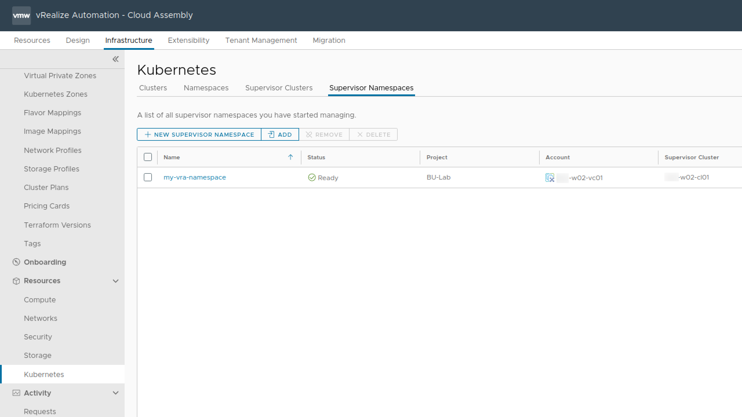Click the Activity chart icon

click(16, 393)
